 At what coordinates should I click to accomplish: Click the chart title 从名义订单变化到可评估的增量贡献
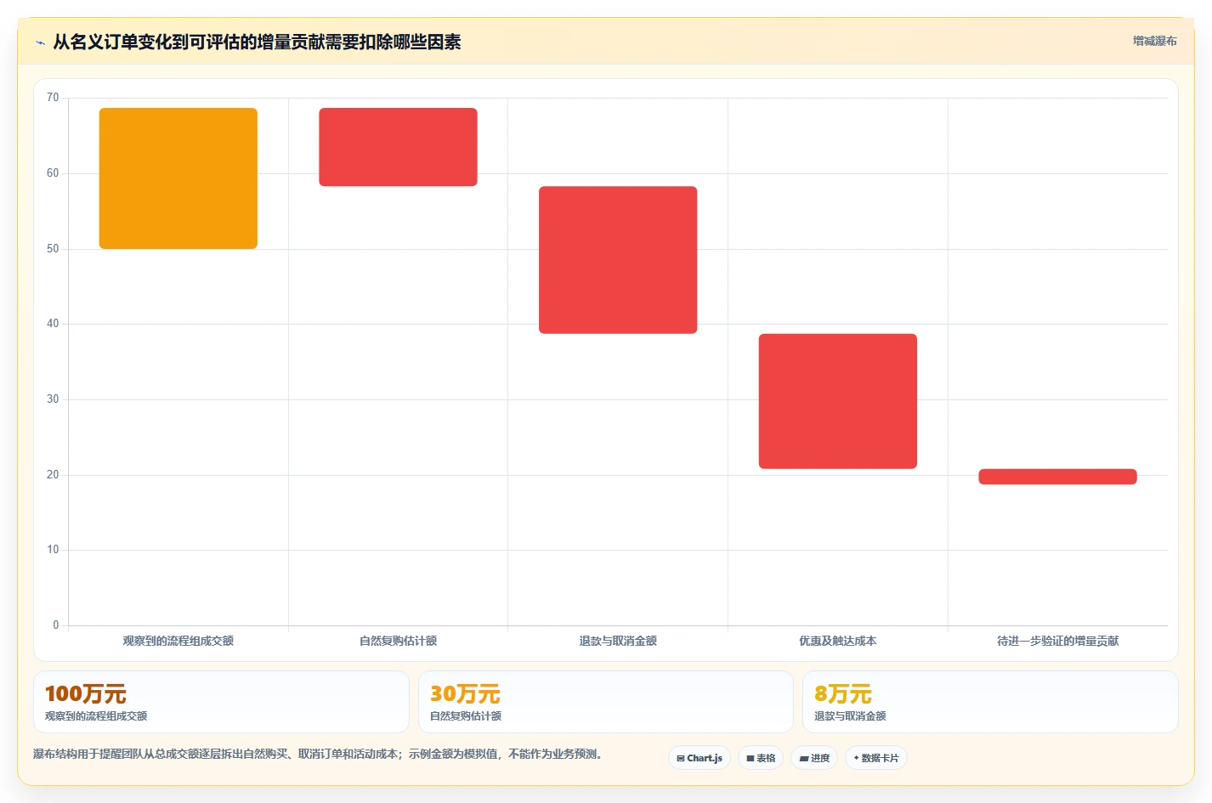click(x=257, y=42)
